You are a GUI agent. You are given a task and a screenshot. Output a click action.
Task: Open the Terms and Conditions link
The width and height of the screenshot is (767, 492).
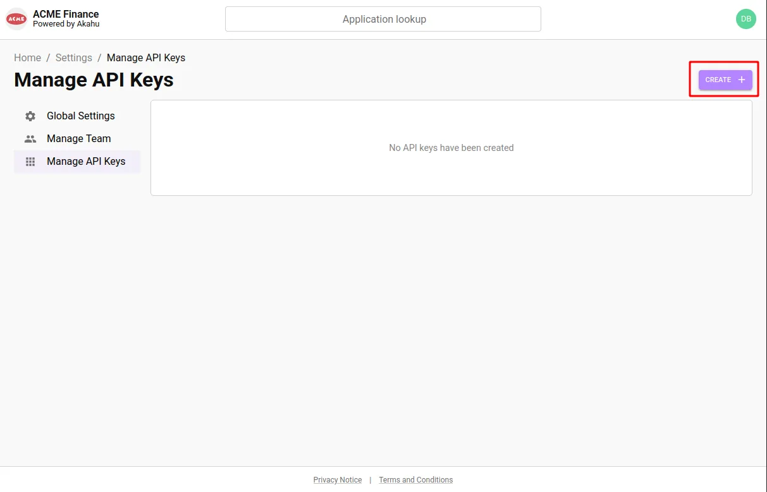pyautogui.click(x=416, y=480)
